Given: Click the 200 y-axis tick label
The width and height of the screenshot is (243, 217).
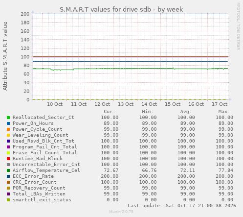Looking at the screenshot, I should 25,14.
